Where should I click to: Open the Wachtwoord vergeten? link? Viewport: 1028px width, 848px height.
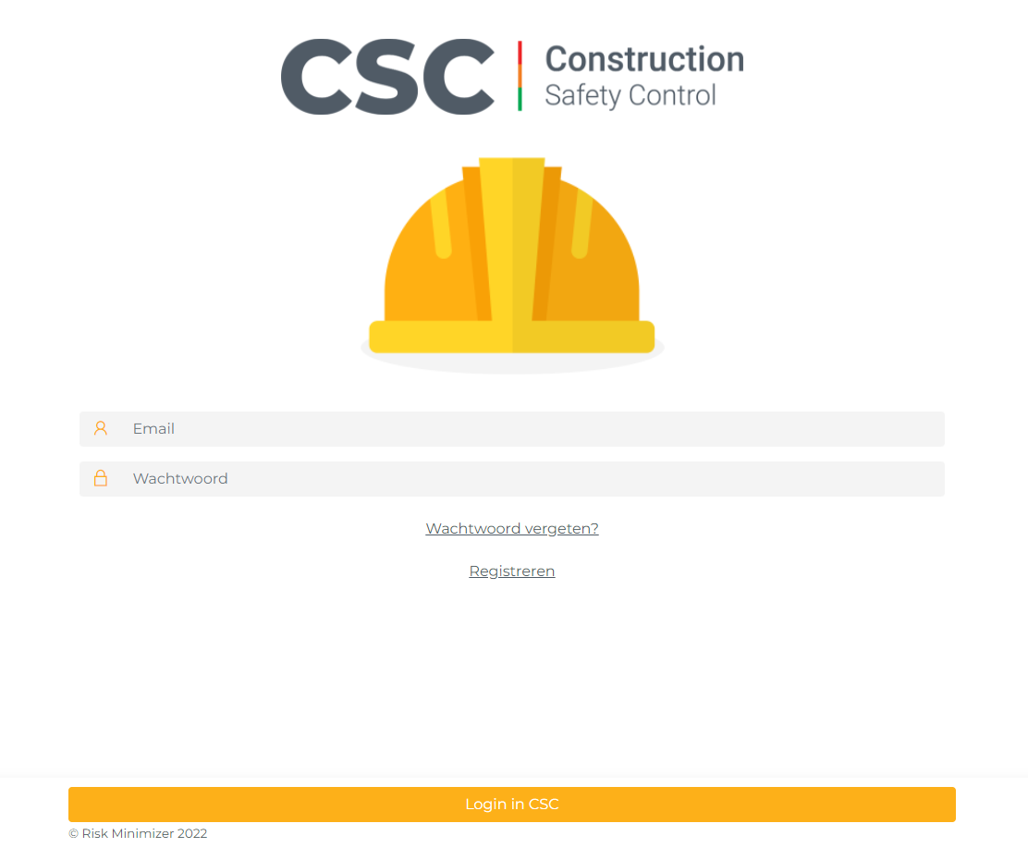(x=512, y=529)
